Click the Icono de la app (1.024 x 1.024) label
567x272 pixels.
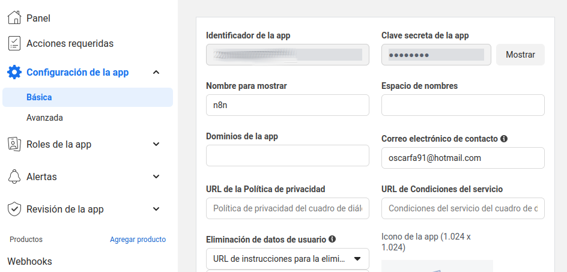(426, 243)
